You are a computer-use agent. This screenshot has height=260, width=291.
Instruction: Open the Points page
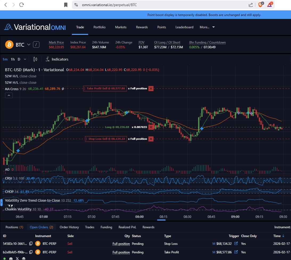[162, 27]
